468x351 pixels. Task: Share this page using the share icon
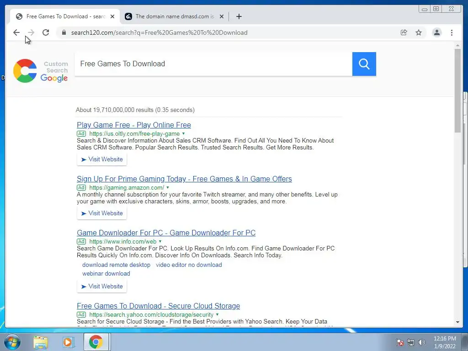[x=404, y=32]
